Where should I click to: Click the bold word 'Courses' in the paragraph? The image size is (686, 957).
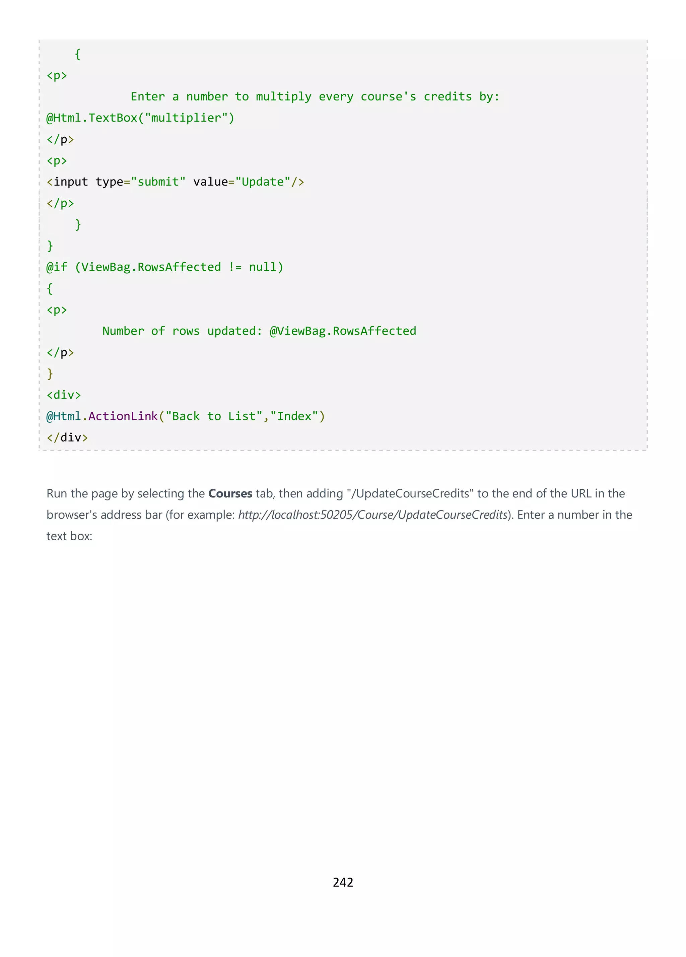point(230,493)
